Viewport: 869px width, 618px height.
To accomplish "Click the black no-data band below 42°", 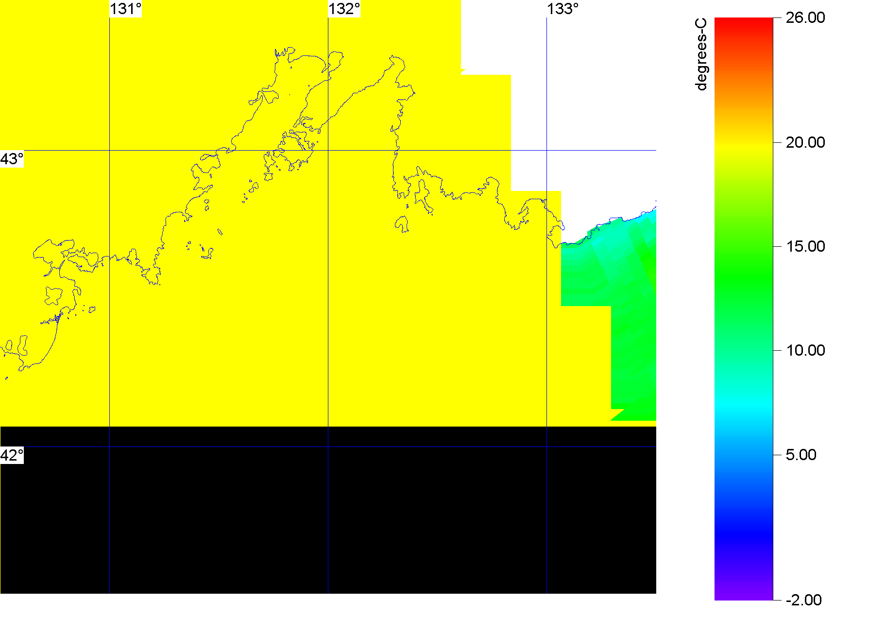I will pyautogui.click(x=328, y=510).
